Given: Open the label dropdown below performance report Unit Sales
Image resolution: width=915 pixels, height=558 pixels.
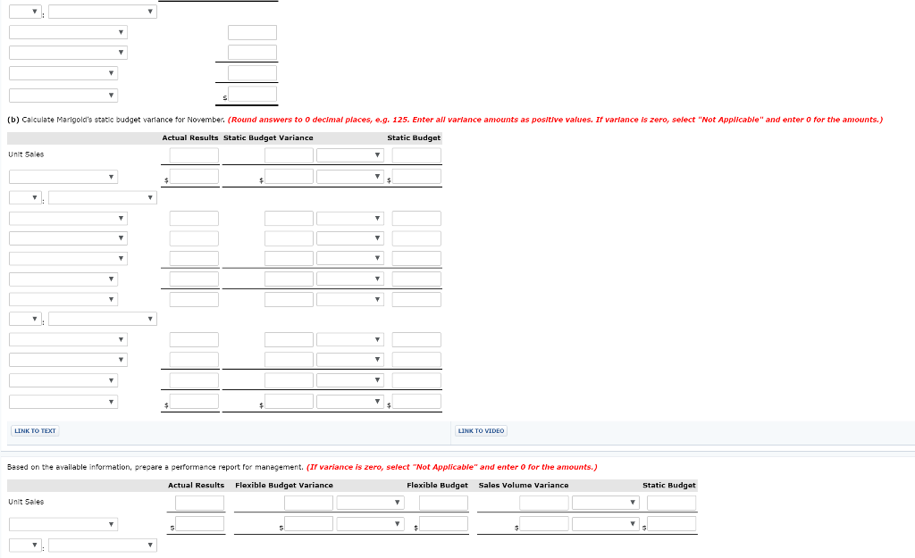Looking at the screenshot, I should click(63, 524).
